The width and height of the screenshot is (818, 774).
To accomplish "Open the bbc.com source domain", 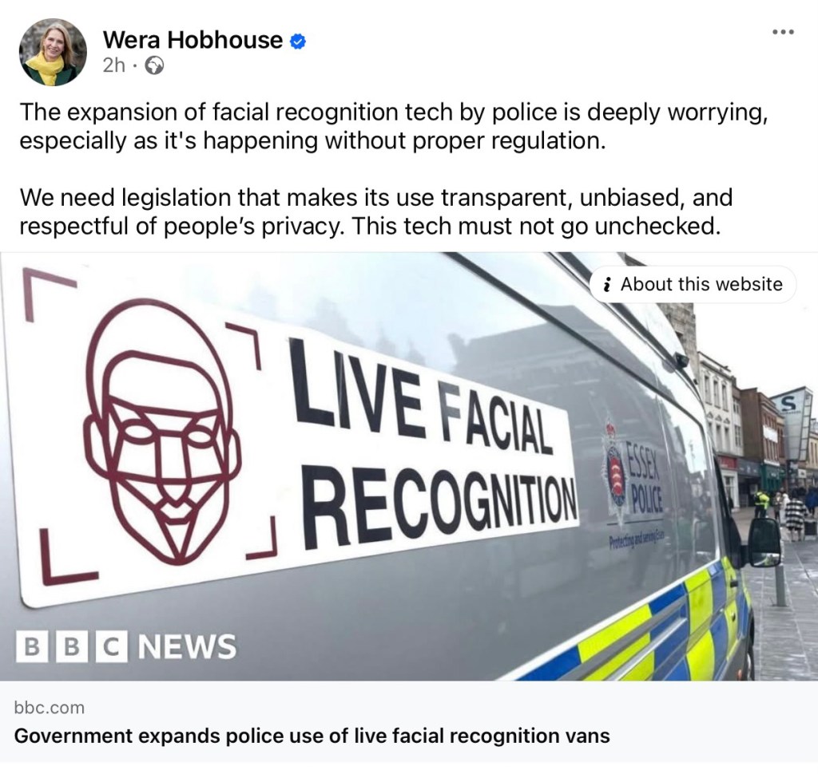I will (49, 707).
